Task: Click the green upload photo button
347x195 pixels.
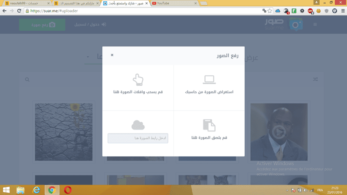Action: click(42, 25)
